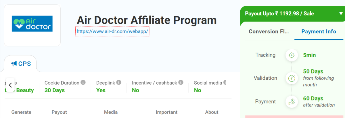Screen dimensions: 345x118
Task: Collapse the Payout Upto dropdown arrow
Action: point(341,13)
